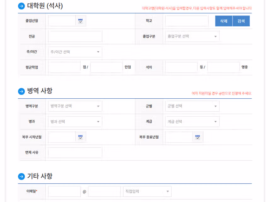Click the 기타 사항 section arrow icon

tap(21, 176)
